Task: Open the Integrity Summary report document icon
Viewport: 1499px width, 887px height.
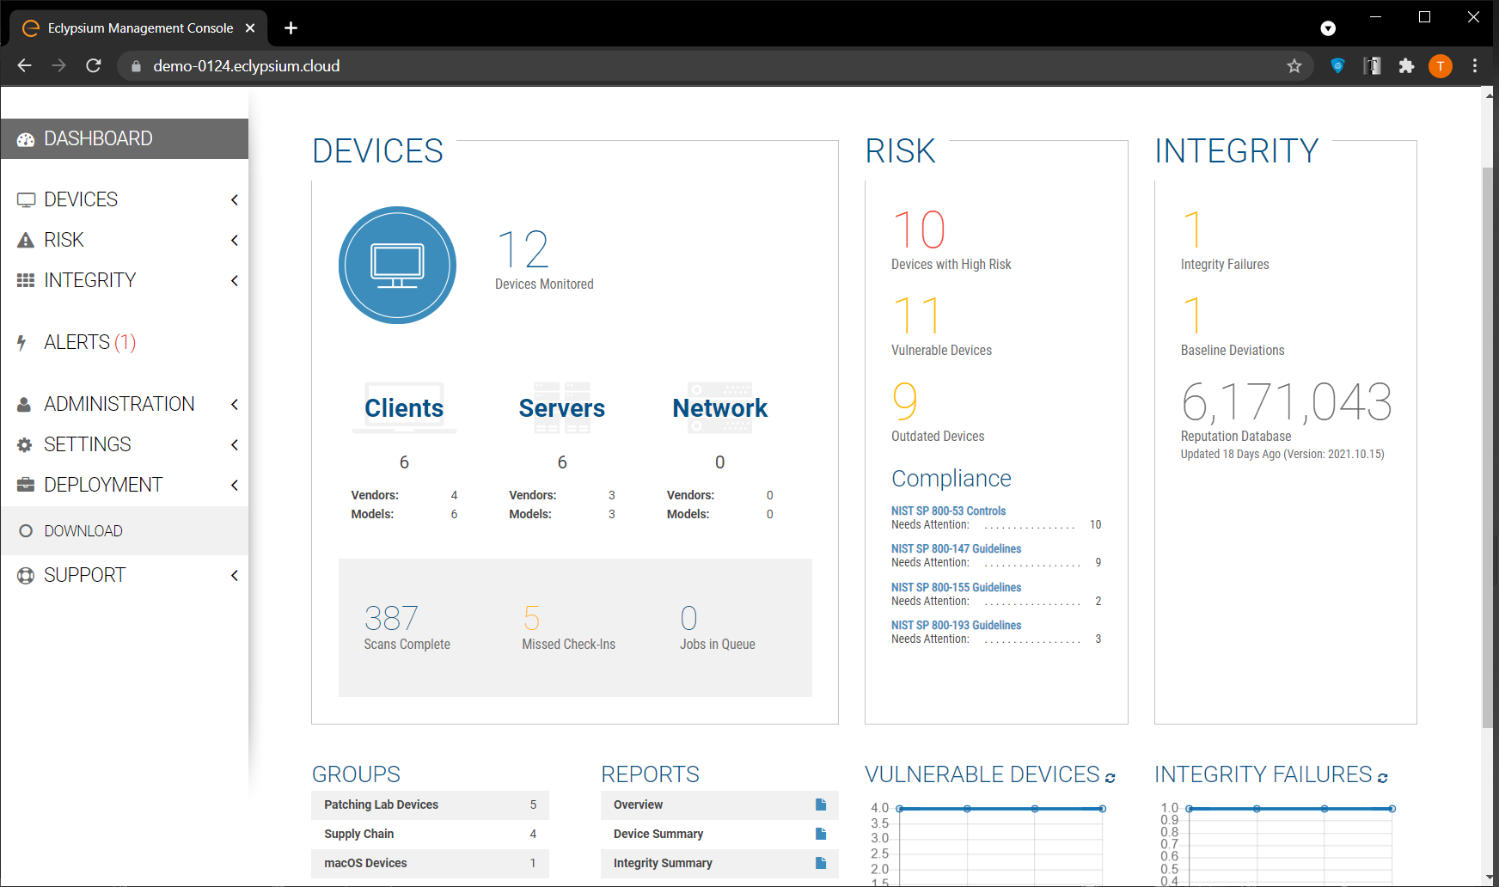Action: point(821,863)
